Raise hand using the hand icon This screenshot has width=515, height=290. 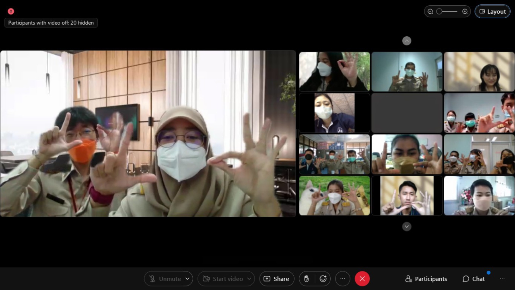306,279
